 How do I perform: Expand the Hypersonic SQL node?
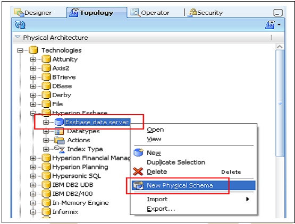click(x=33, y=176)
